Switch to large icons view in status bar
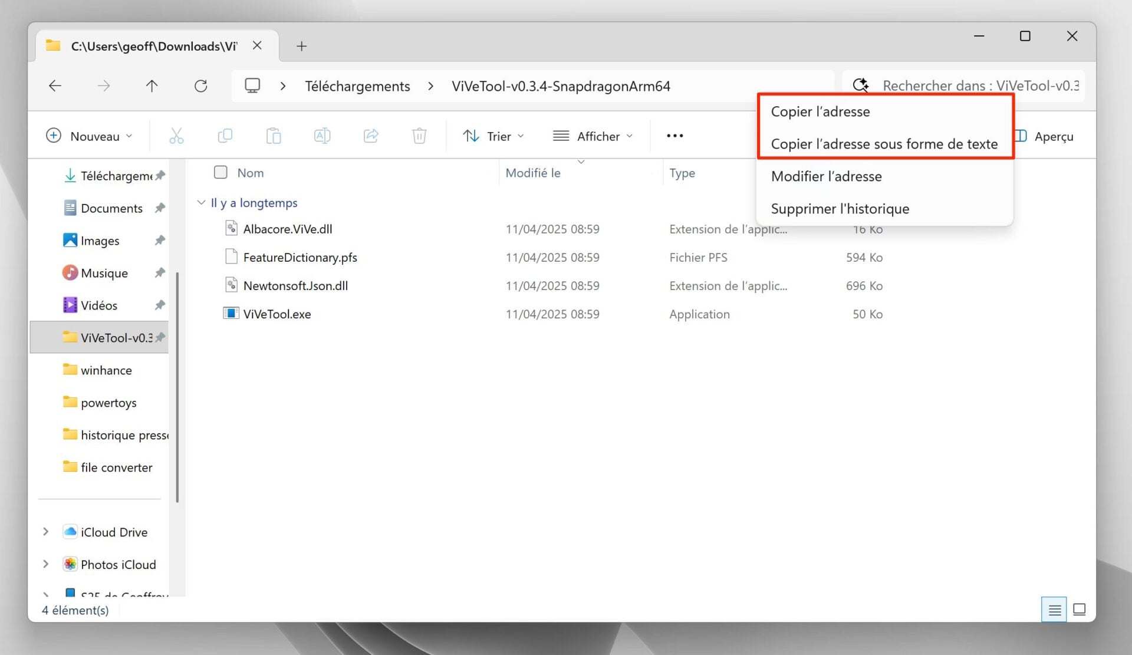Image resolution: width=1132 pixels, height=655 pixels. tap(1080, 609)
